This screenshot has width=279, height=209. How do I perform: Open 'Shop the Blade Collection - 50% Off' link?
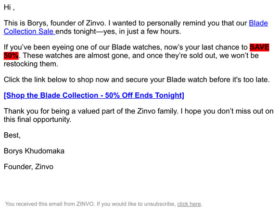point(94,95)
